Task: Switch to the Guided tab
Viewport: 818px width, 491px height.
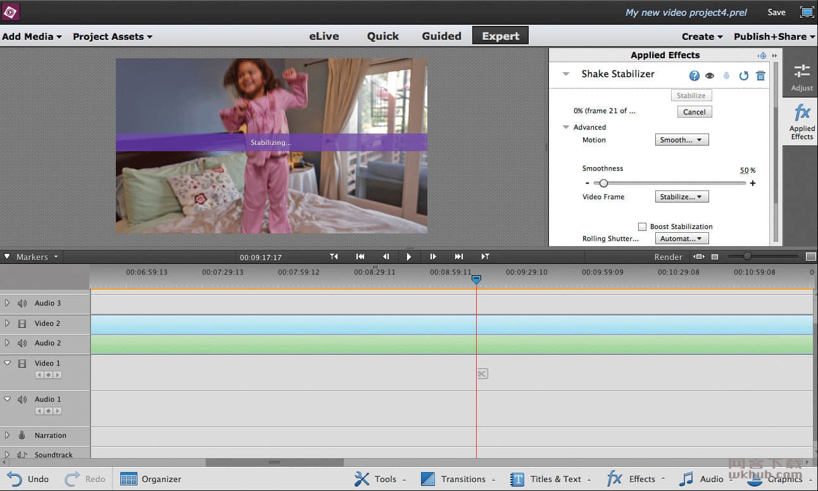Action: [x=441, y=36]
